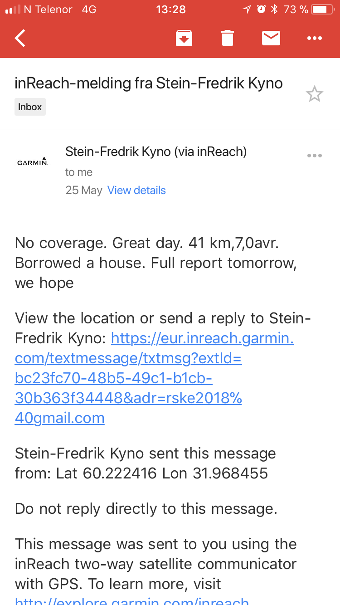Star the inReach-melding email
Image resolution: width=340 pixels, height=605 pixels.
[314, 94]
